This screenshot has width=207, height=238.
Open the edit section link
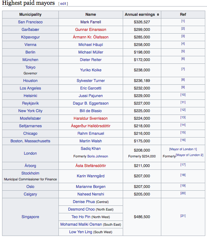(63, 4)
